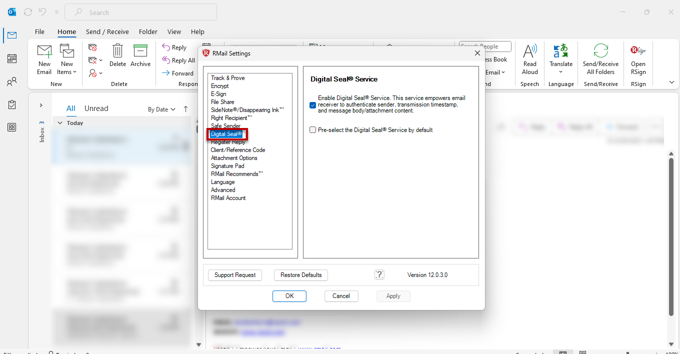
Task: Select Attachment Options in settings list
Action: tap(234, 158)
